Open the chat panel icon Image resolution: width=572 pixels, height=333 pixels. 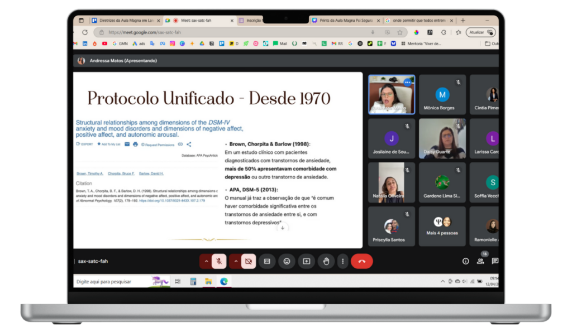(495, 260)
